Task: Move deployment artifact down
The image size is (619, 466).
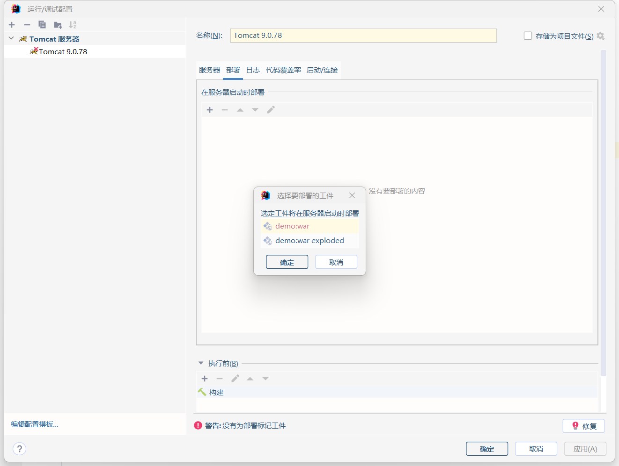Action: point(255,110)
